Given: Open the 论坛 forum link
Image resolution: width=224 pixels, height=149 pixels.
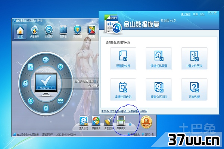Looking at the screenshot, I should 202,14.
